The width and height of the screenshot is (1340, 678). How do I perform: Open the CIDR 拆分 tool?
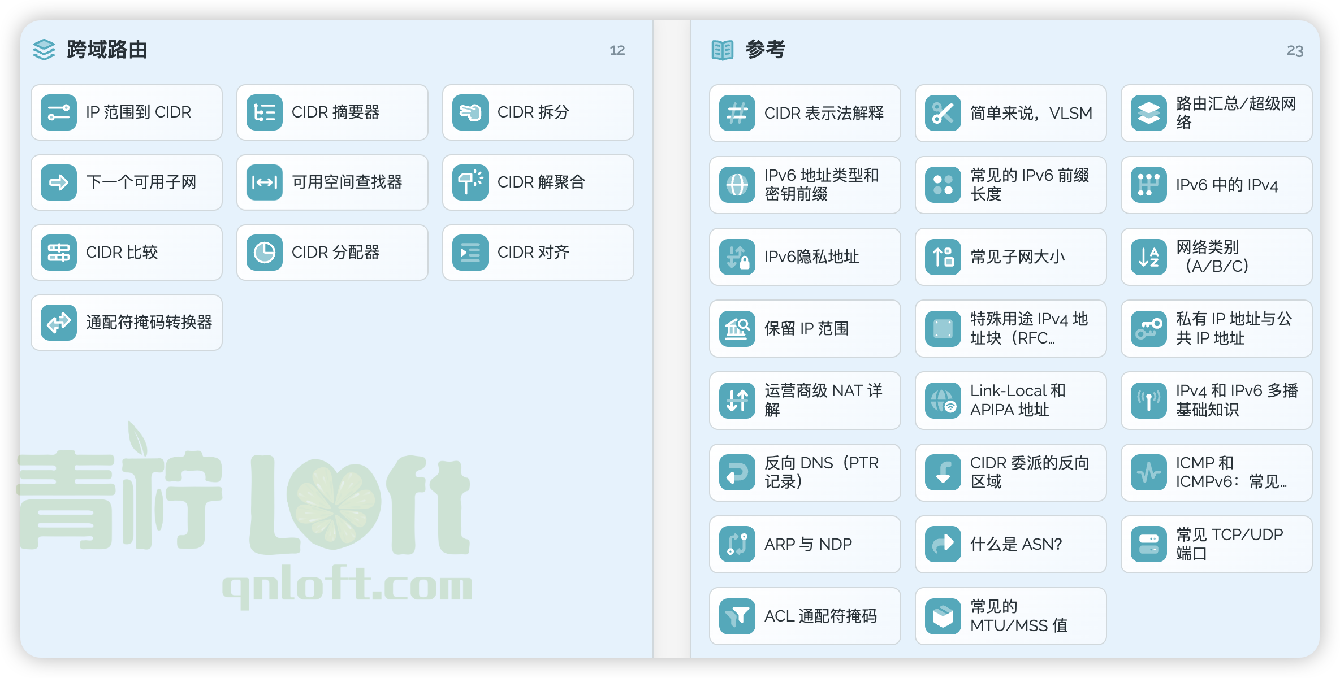point(538,112)
